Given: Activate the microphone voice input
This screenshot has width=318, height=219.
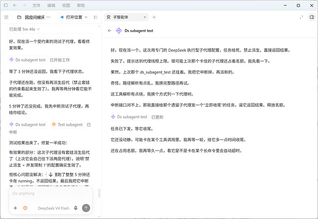Looking at the screenshot, I should coord(76,208).
